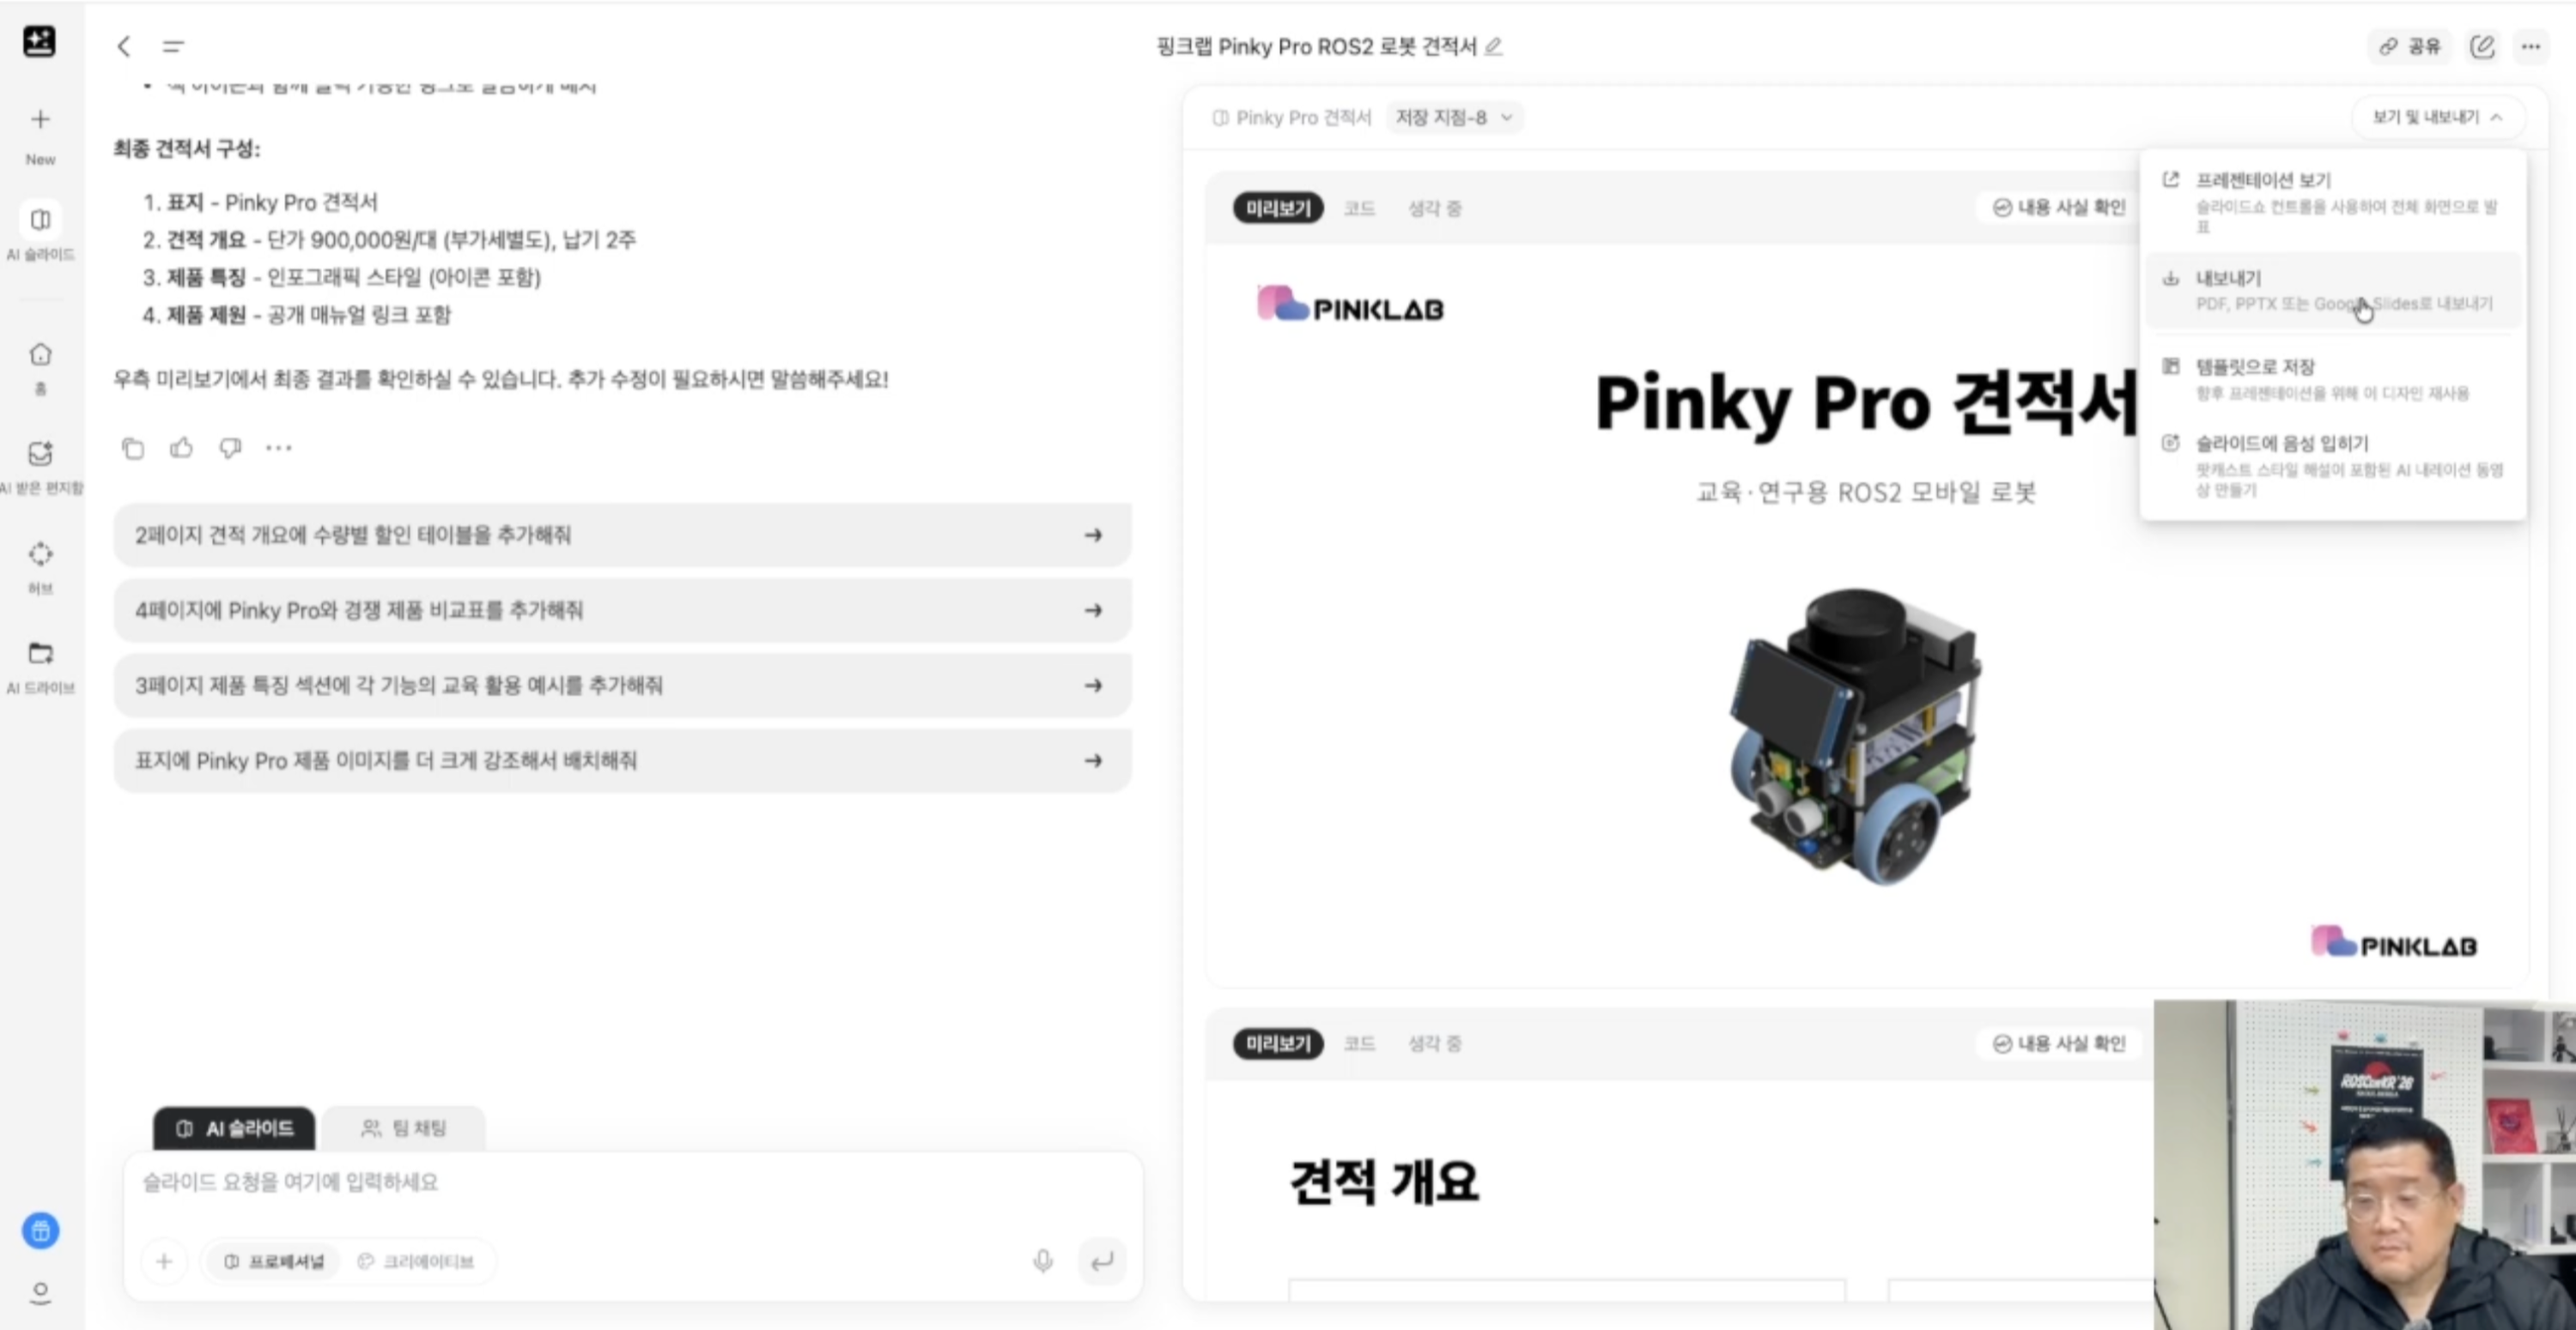Select the 프로페셔널 mode toggle

(x=274, y=1261)
